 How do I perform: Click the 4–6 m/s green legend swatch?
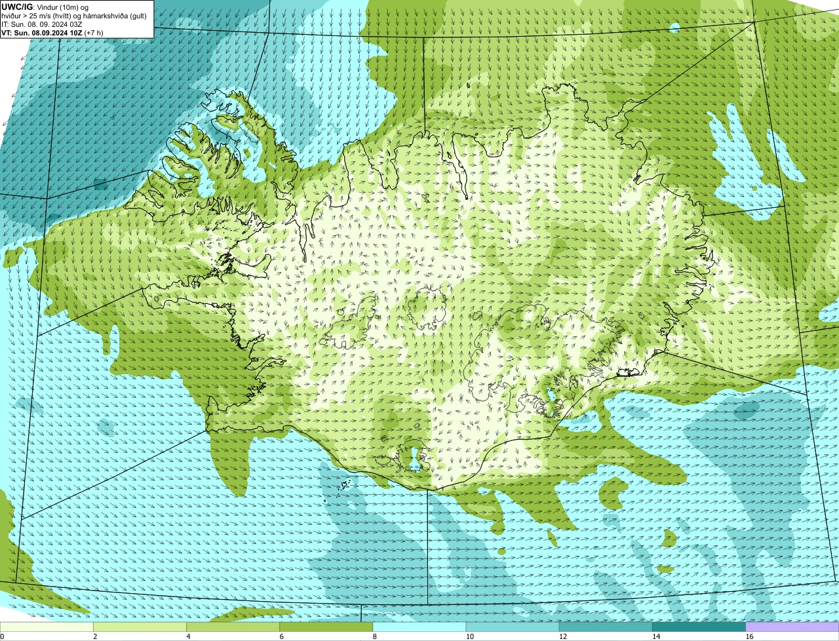click(233, 627)
